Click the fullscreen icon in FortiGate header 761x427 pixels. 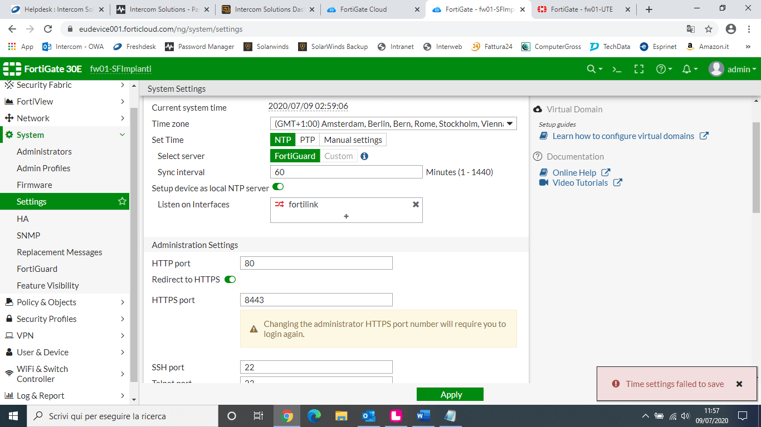pos(639,69)
